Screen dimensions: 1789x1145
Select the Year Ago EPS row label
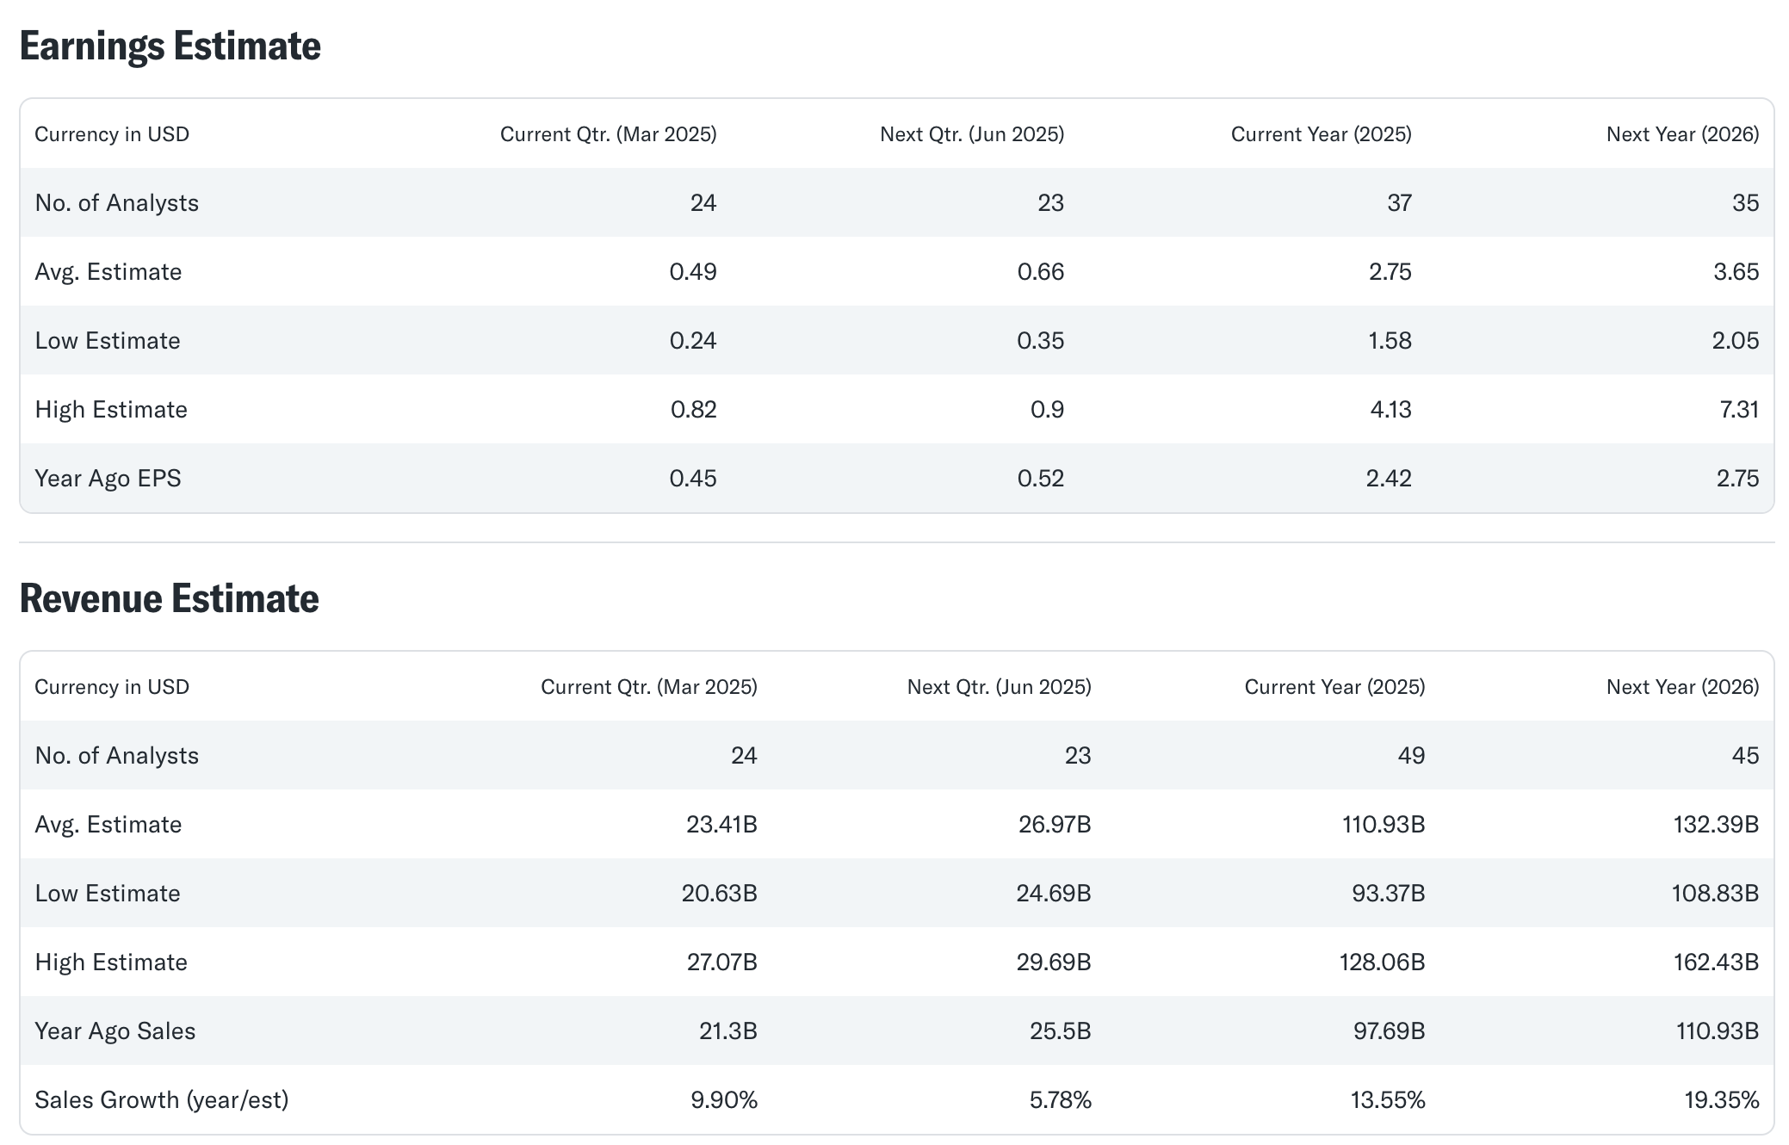(x=108, y=479)
